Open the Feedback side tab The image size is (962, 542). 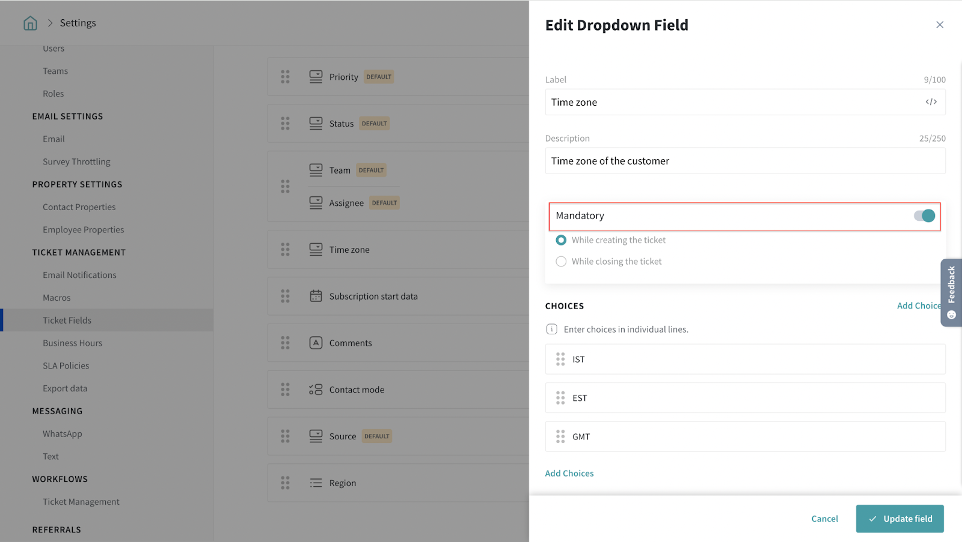[x=951, y=292]
